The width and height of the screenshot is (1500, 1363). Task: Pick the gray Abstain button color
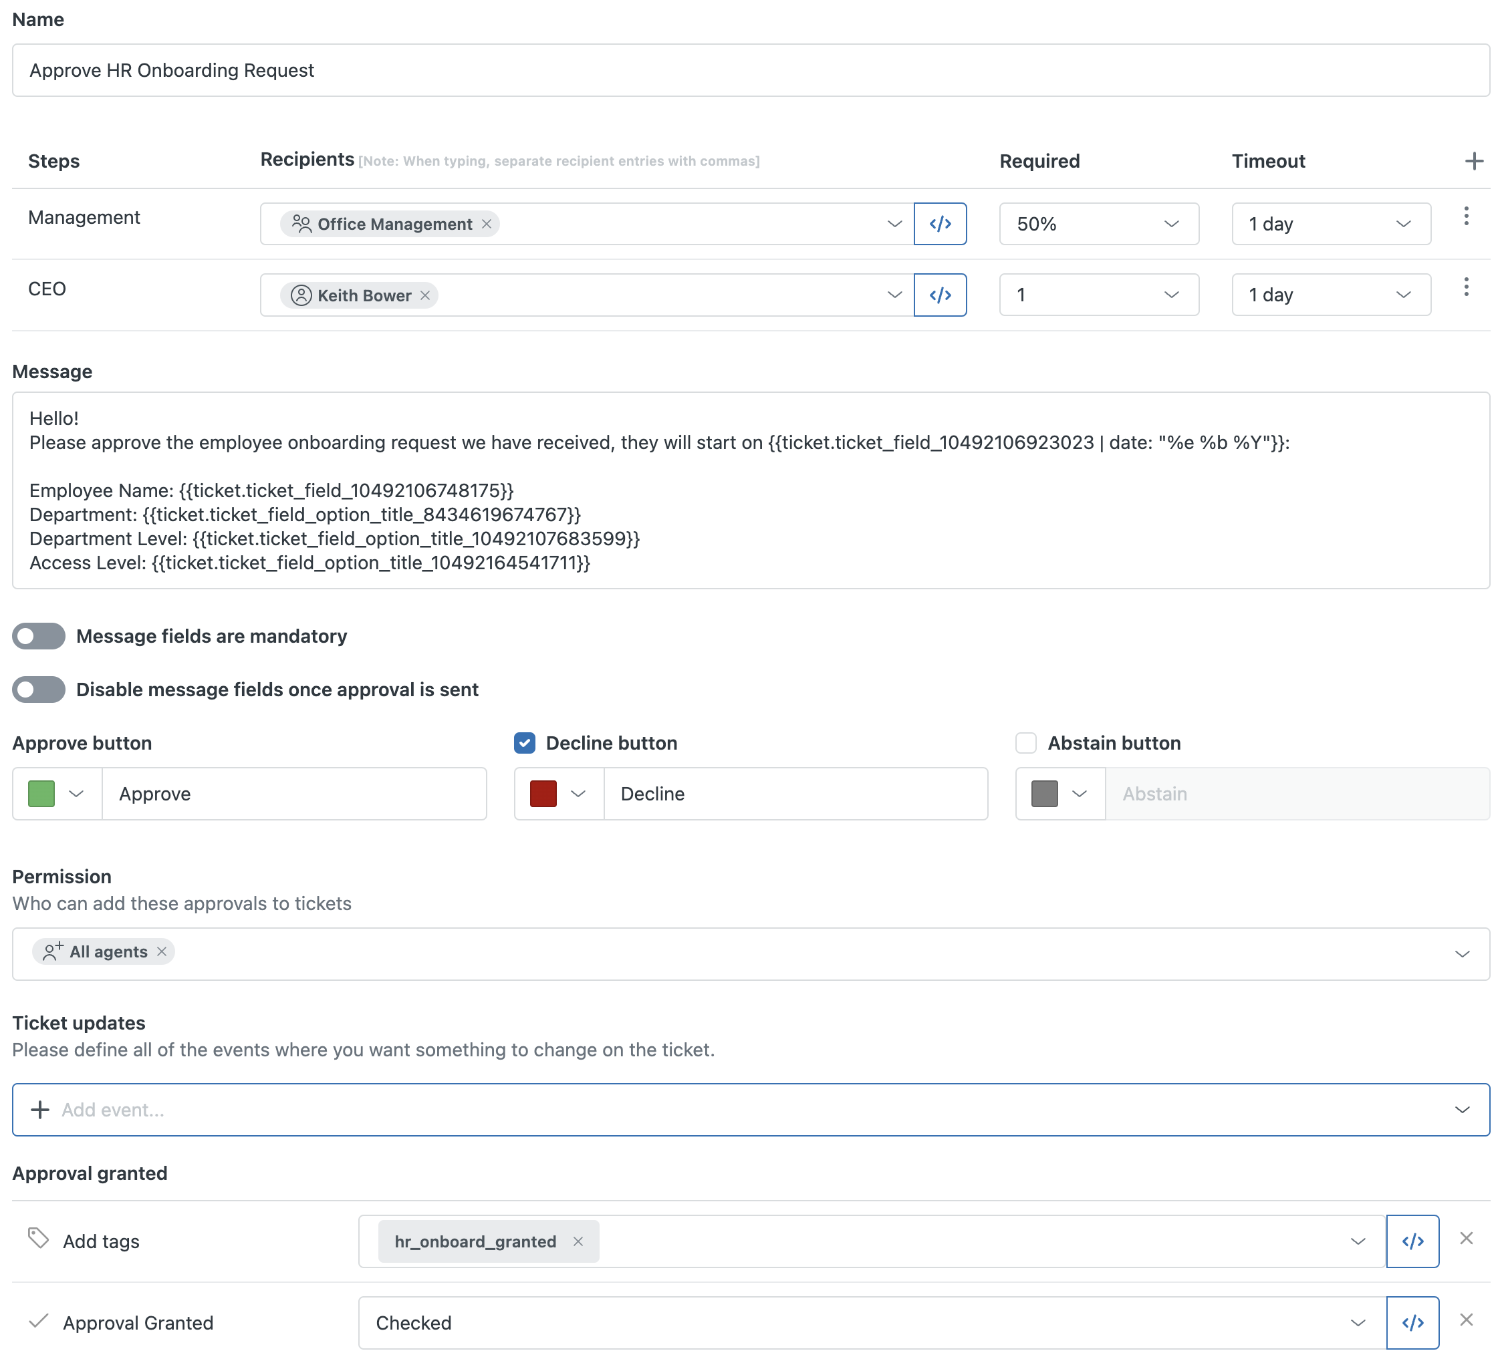[1060, 794]
